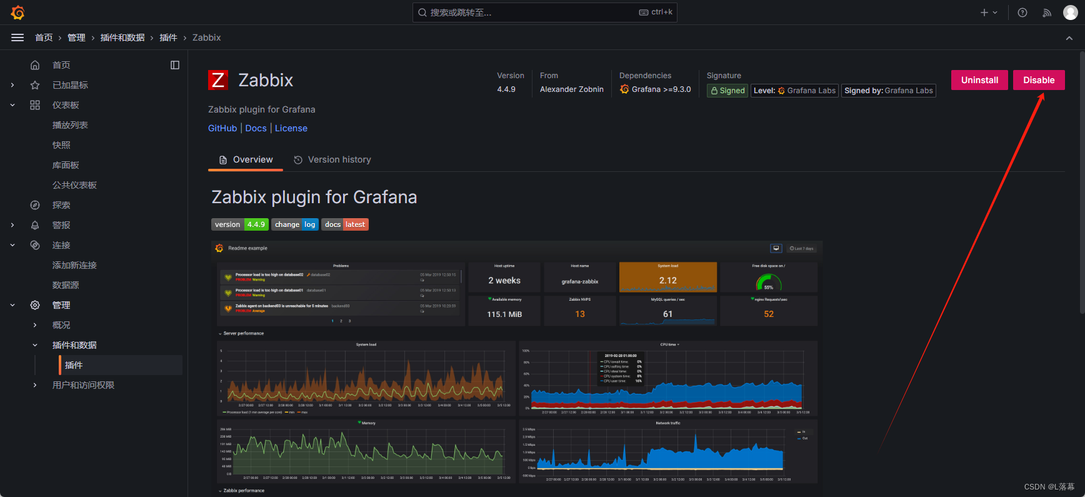The width and height of the screenshot is (1085, 497).
Task: Open the user profile avatar
Action: 1071,13
